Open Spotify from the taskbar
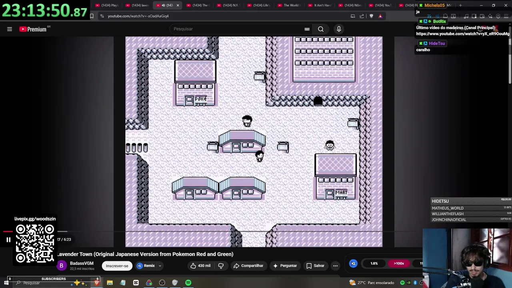 point(188,283)
